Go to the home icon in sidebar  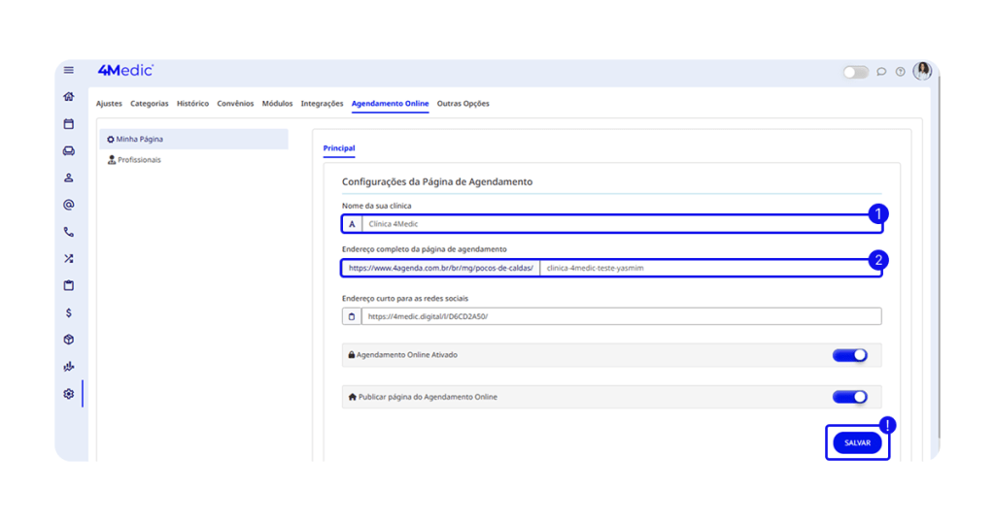[x=68, y=97]
